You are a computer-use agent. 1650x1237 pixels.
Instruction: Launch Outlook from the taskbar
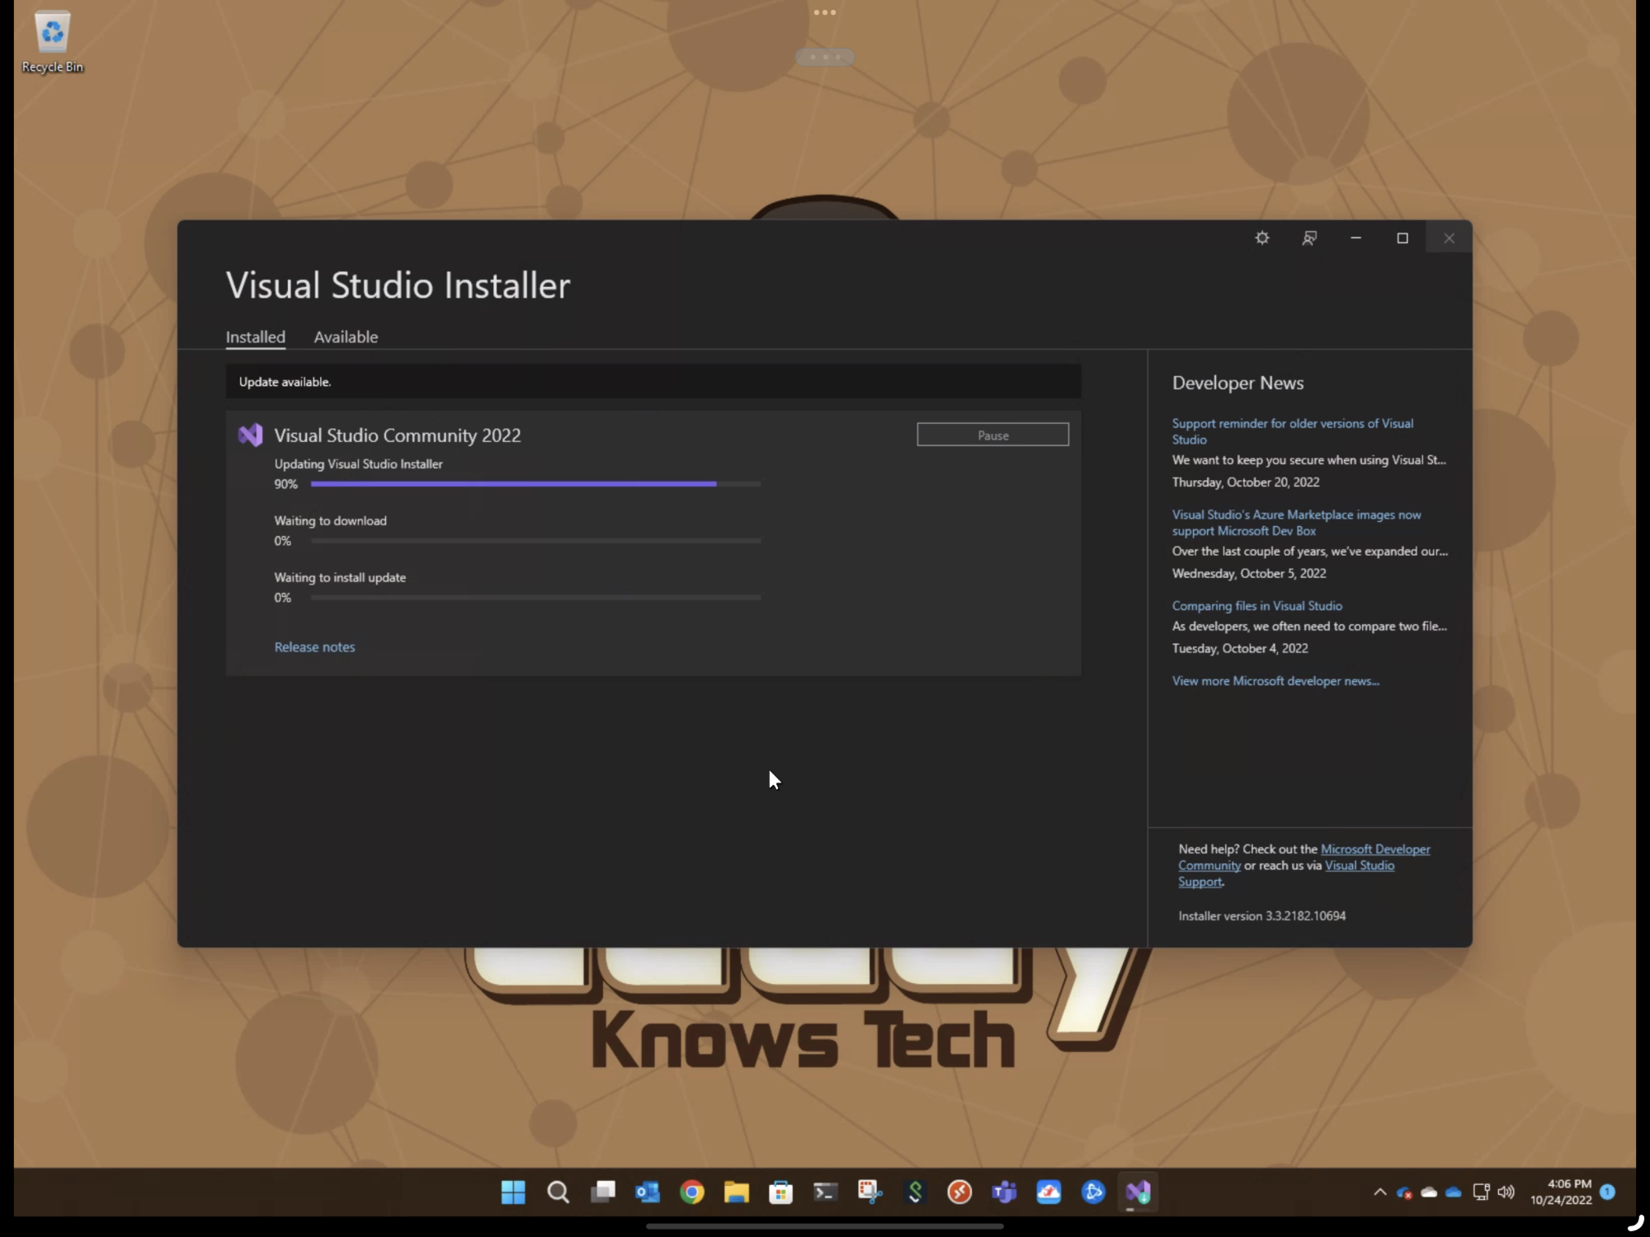(648, 1192)
